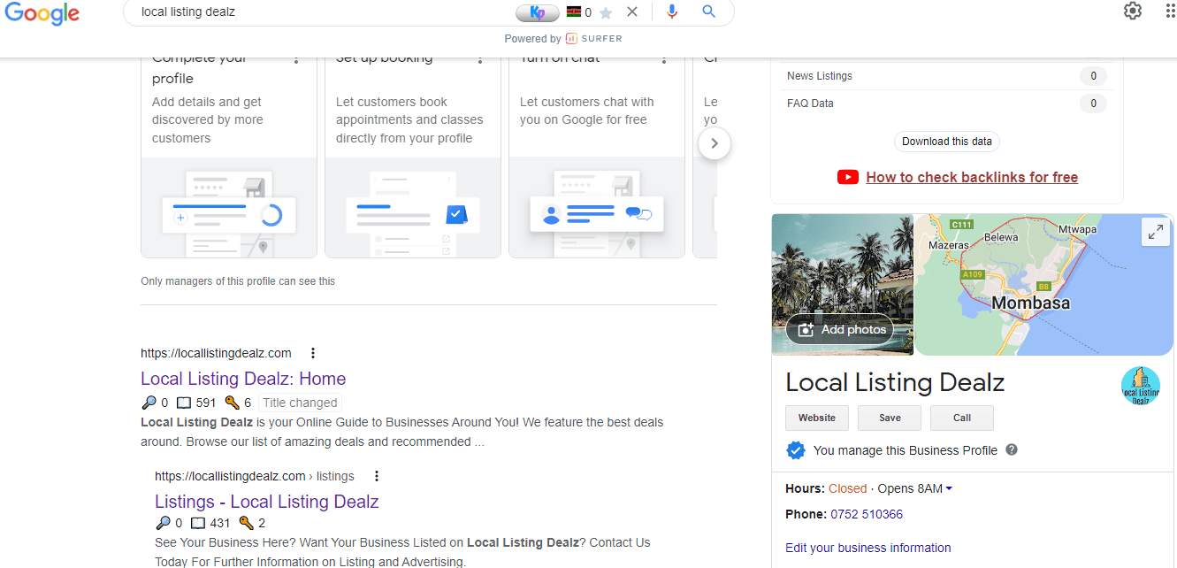Click the Local Listing Dealz round logo

(1140, 386)
